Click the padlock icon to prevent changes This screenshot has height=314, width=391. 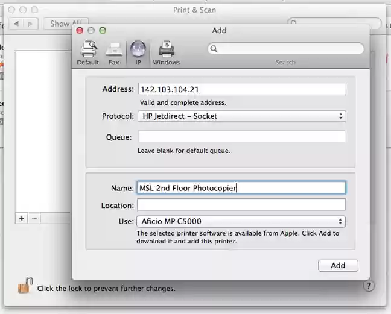coord(25,285)
